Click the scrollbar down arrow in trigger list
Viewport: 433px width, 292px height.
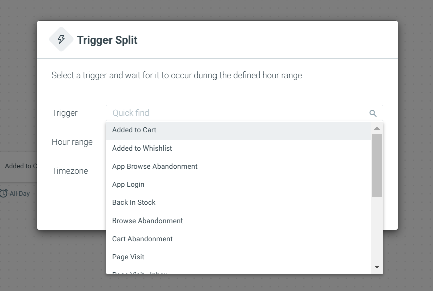tap(377, 267)
